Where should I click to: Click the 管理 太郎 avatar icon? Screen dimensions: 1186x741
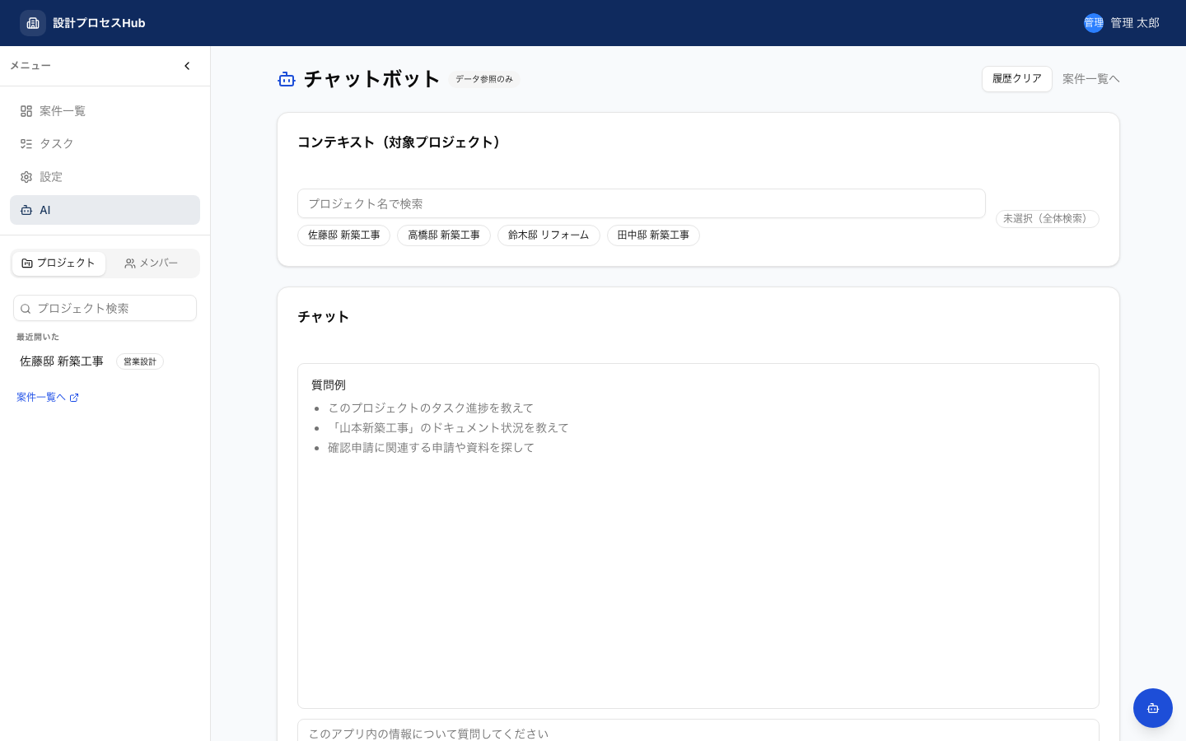pos(1094,22)
